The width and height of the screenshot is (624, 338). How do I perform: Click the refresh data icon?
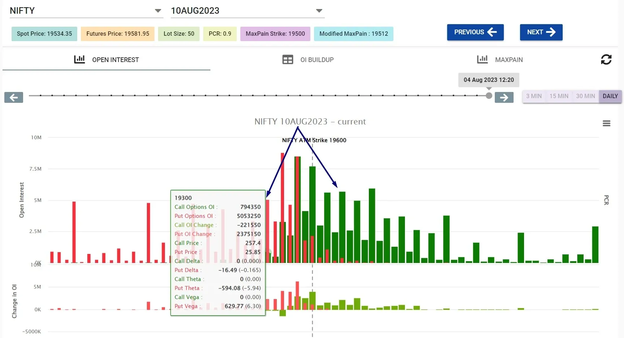coord(606,60)
